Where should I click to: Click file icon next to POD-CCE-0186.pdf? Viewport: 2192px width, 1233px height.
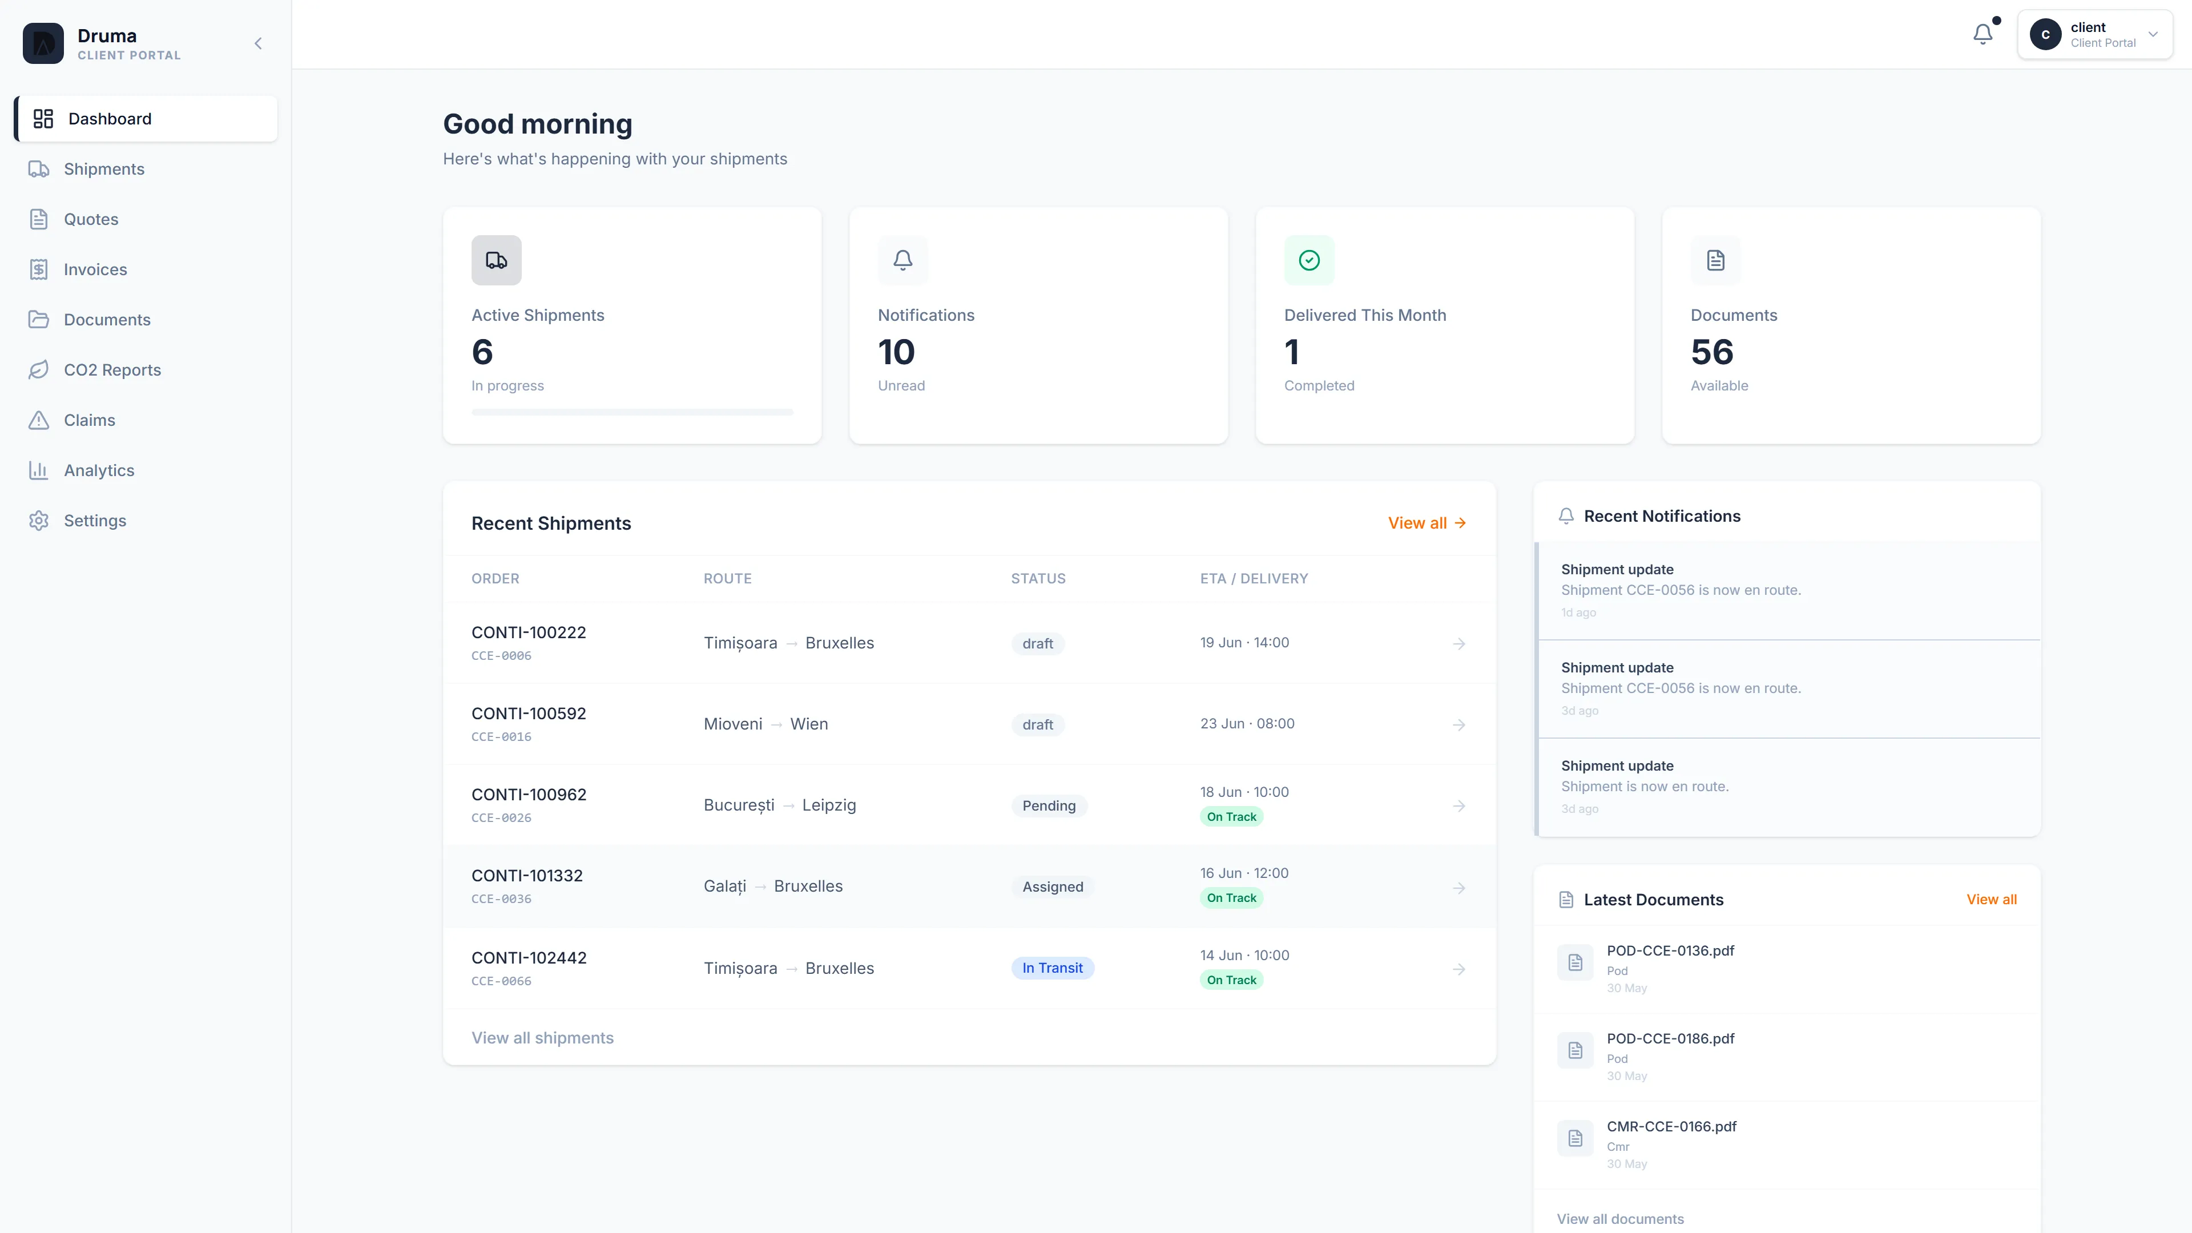click(1575, 1050)
